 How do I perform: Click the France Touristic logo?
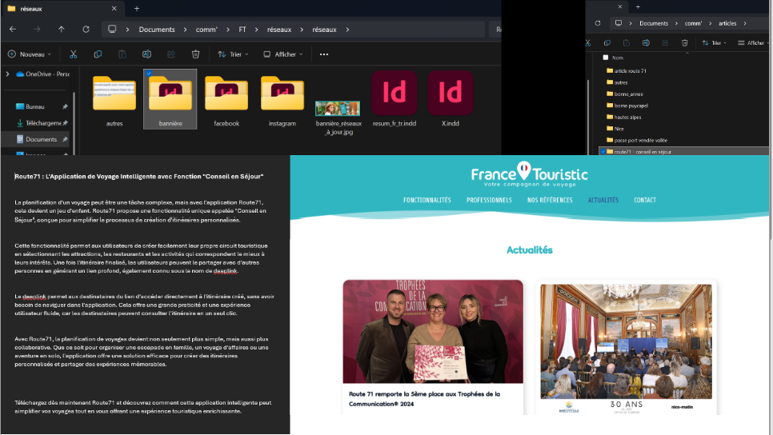pyautogui.click(x=530, y=174)
